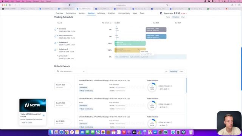Open the Team tab
The height and width of the screenshot is (136, 242).
coord(142,13)
